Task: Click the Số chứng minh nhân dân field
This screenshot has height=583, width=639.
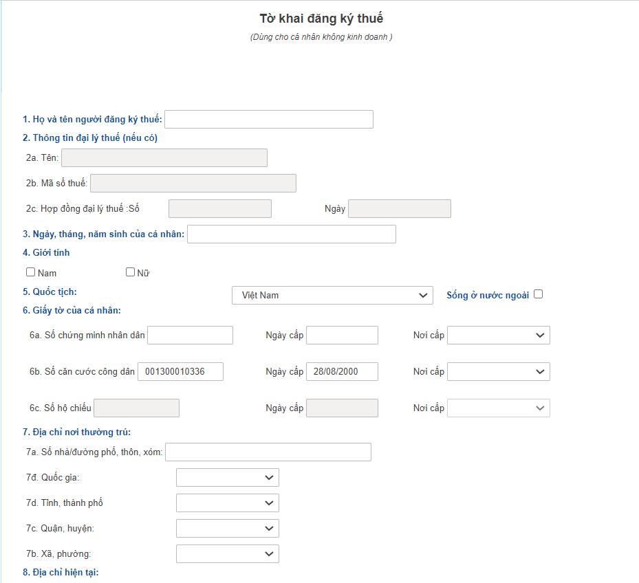Action: tap(190, 335)
